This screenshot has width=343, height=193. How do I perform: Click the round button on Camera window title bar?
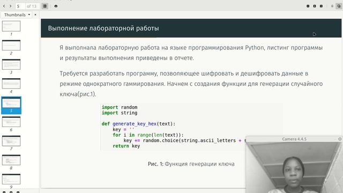click(340, 139)
